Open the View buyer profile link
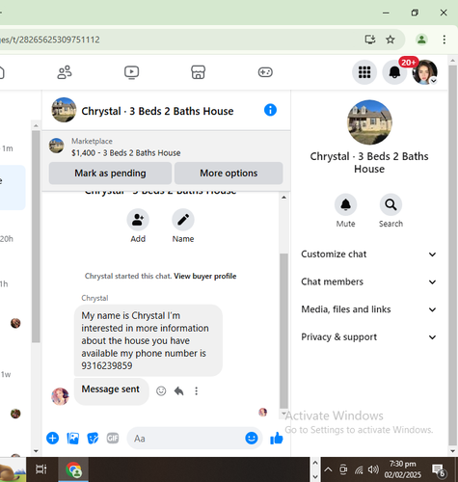 point(205,276)
